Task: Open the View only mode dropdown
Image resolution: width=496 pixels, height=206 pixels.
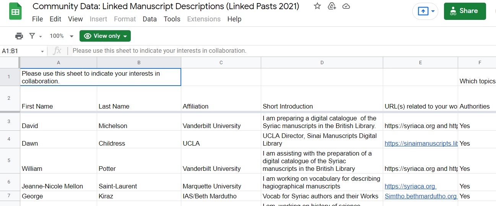Action: pos(105,36)
